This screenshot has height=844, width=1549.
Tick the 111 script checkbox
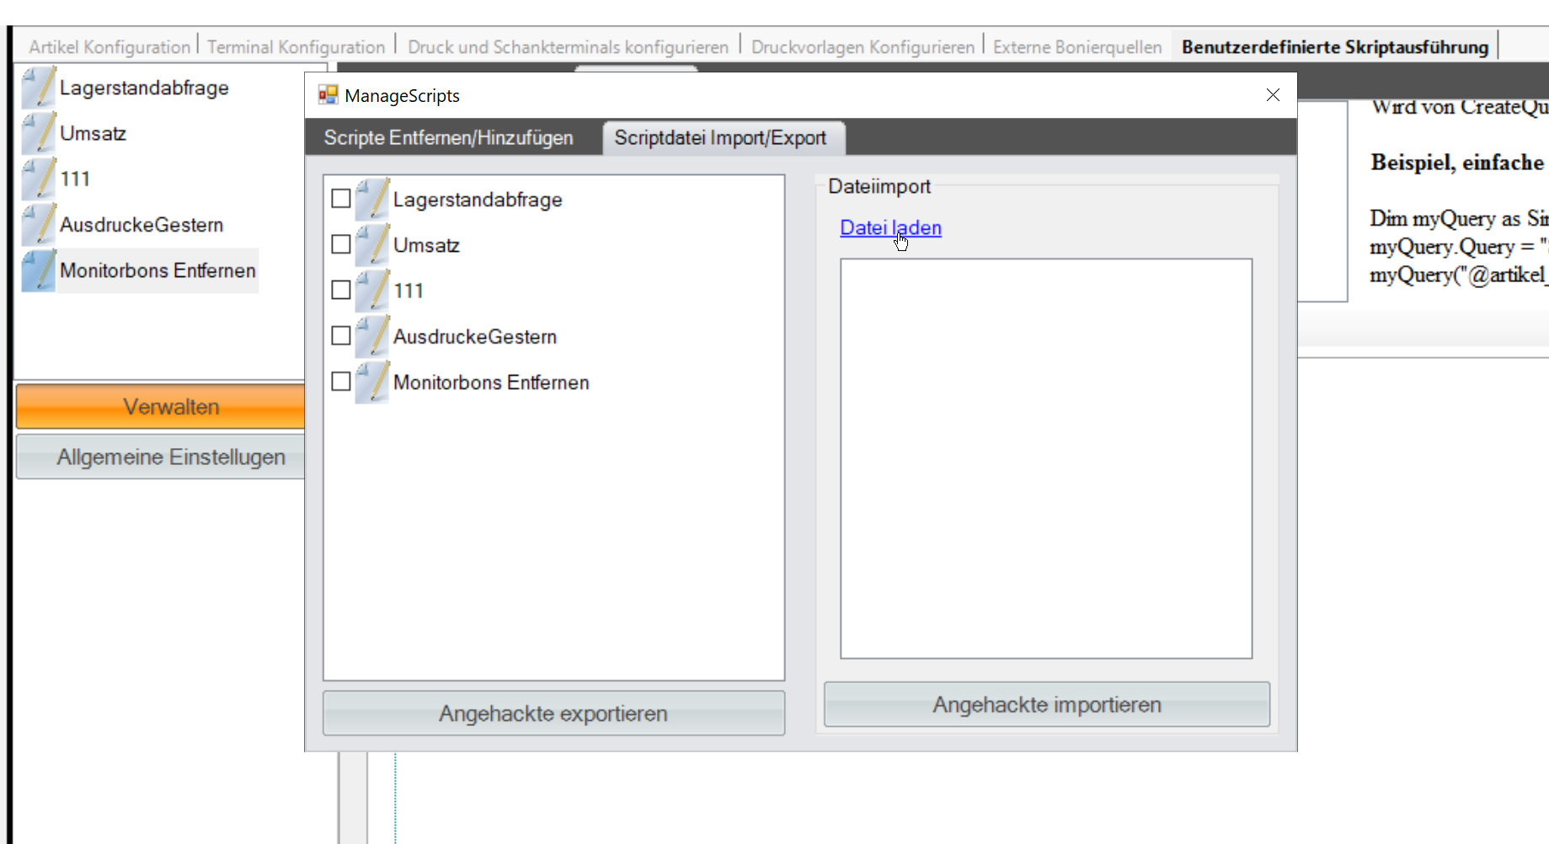pos(341,290)
